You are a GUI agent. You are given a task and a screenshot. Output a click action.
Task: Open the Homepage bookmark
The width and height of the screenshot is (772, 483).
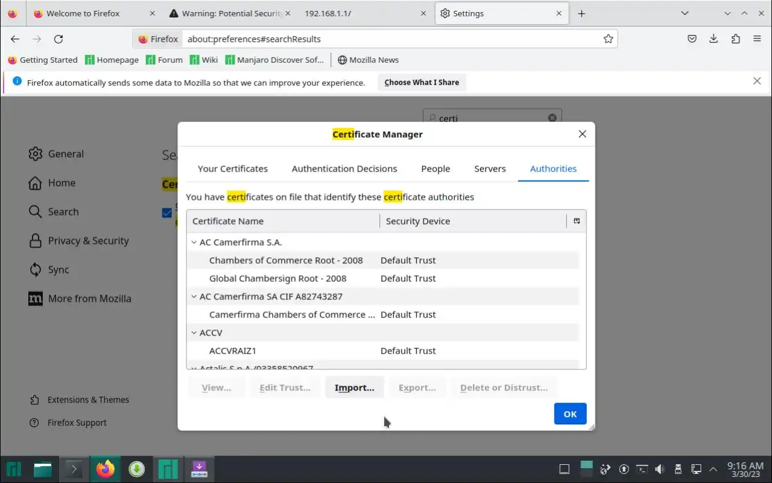pos(112,60)
